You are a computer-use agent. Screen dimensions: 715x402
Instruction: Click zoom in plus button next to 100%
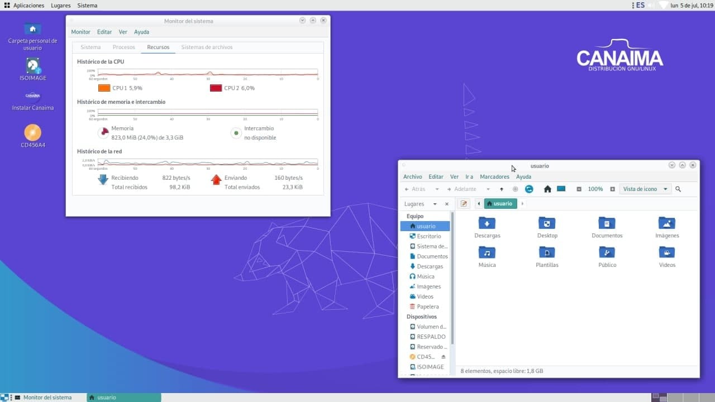[x=613, y=189]
